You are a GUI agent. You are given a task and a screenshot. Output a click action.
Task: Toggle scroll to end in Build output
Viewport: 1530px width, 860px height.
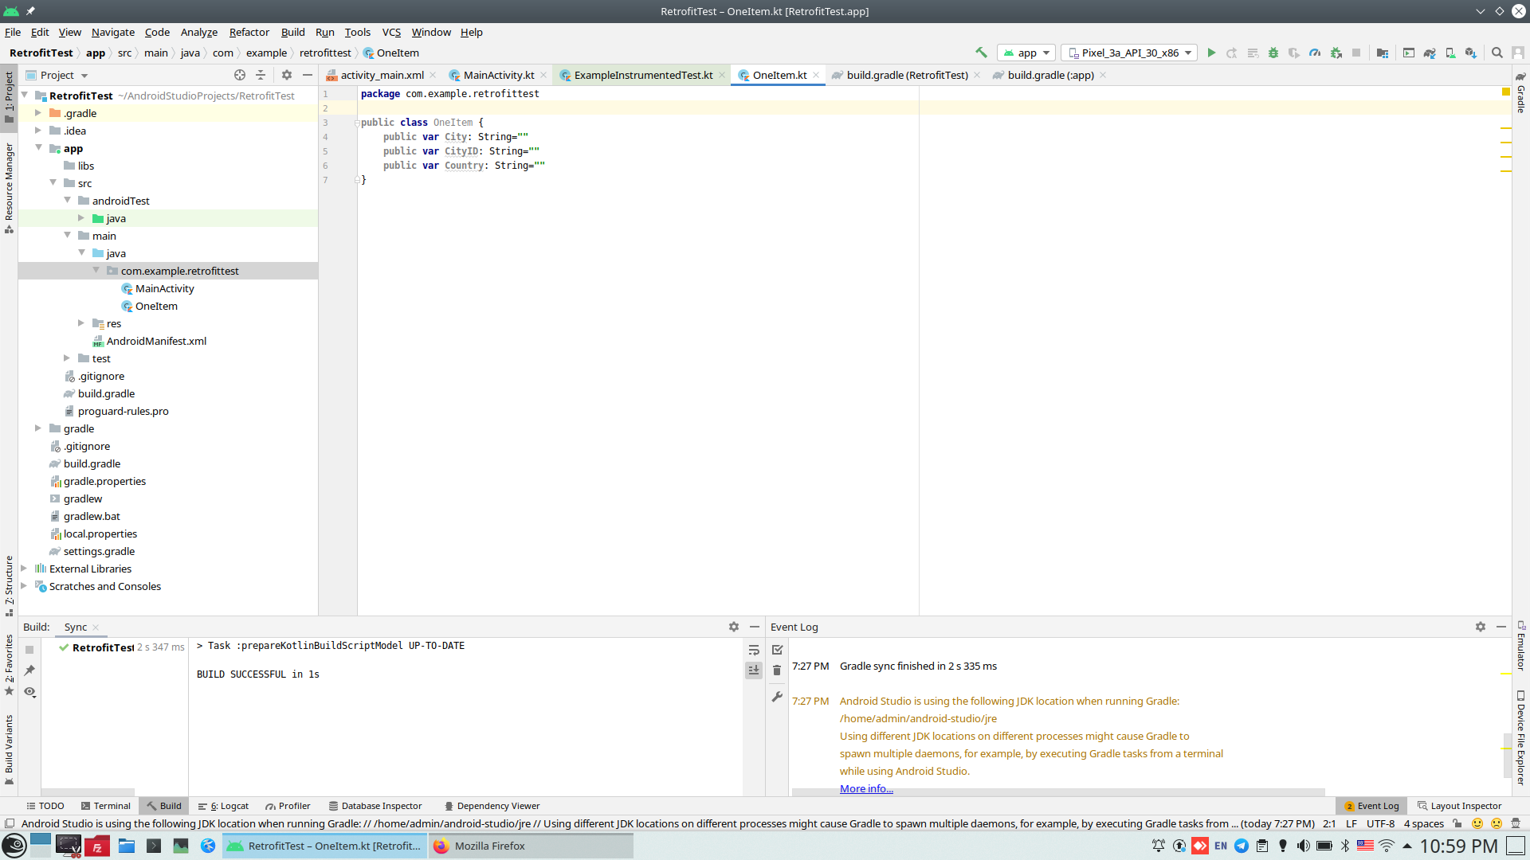point(754,670)
